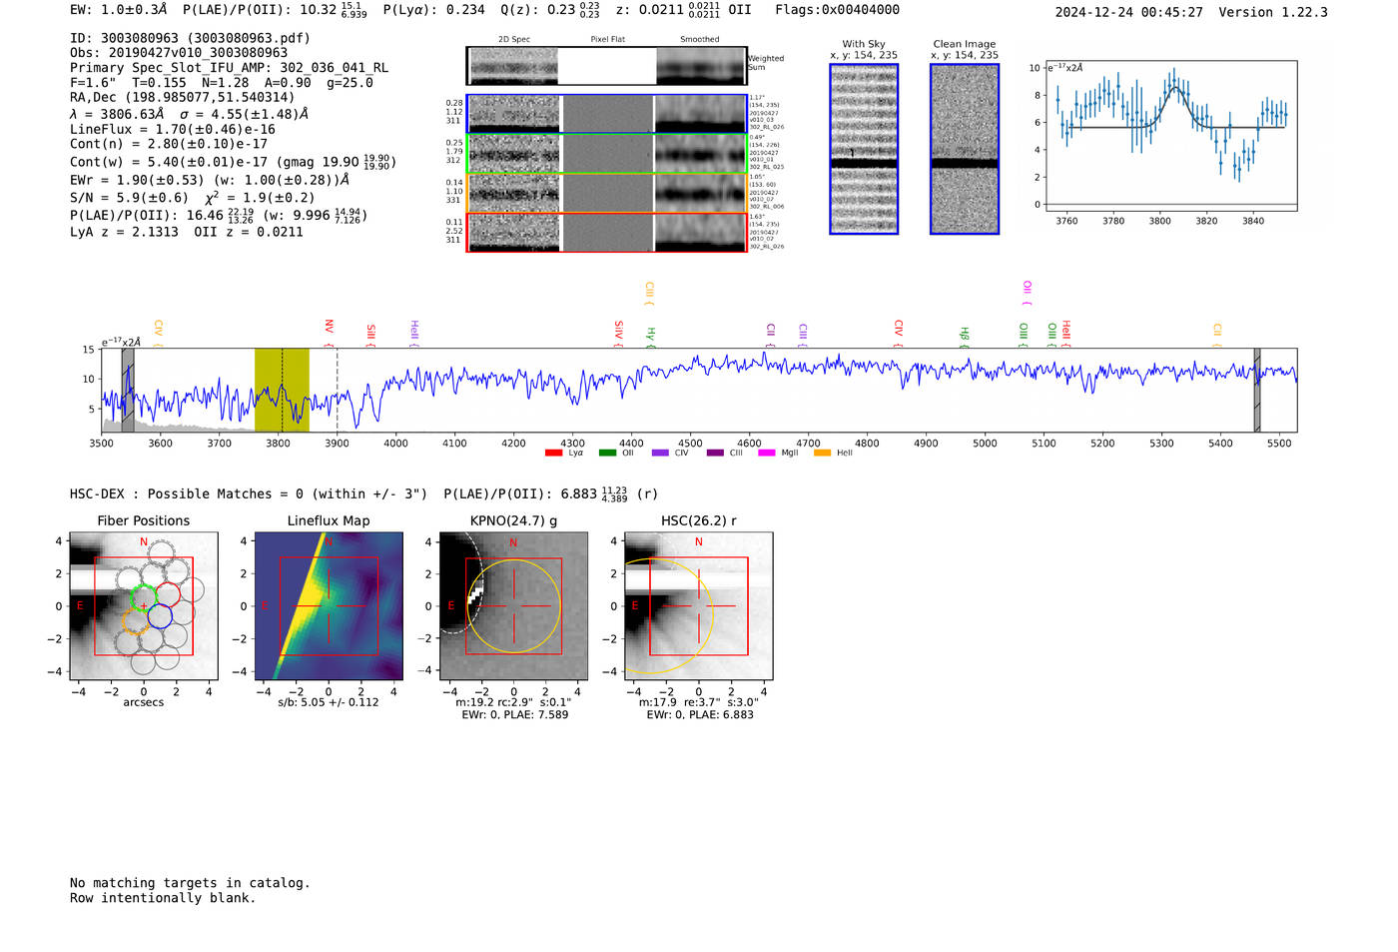The width and height of the screenshot is (1398, 952).
Task: Select the orange-bordered 2D spectrum row
Action: (x=606, y=193)
